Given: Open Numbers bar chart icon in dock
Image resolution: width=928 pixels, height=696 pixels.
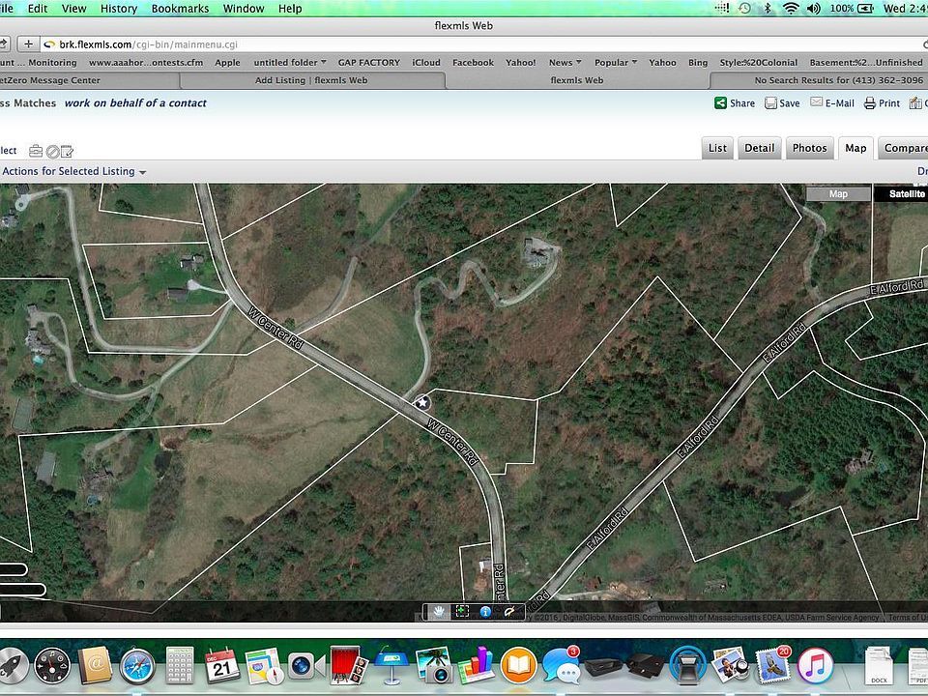Looking at the screenshot, I should tap(477, 665).
